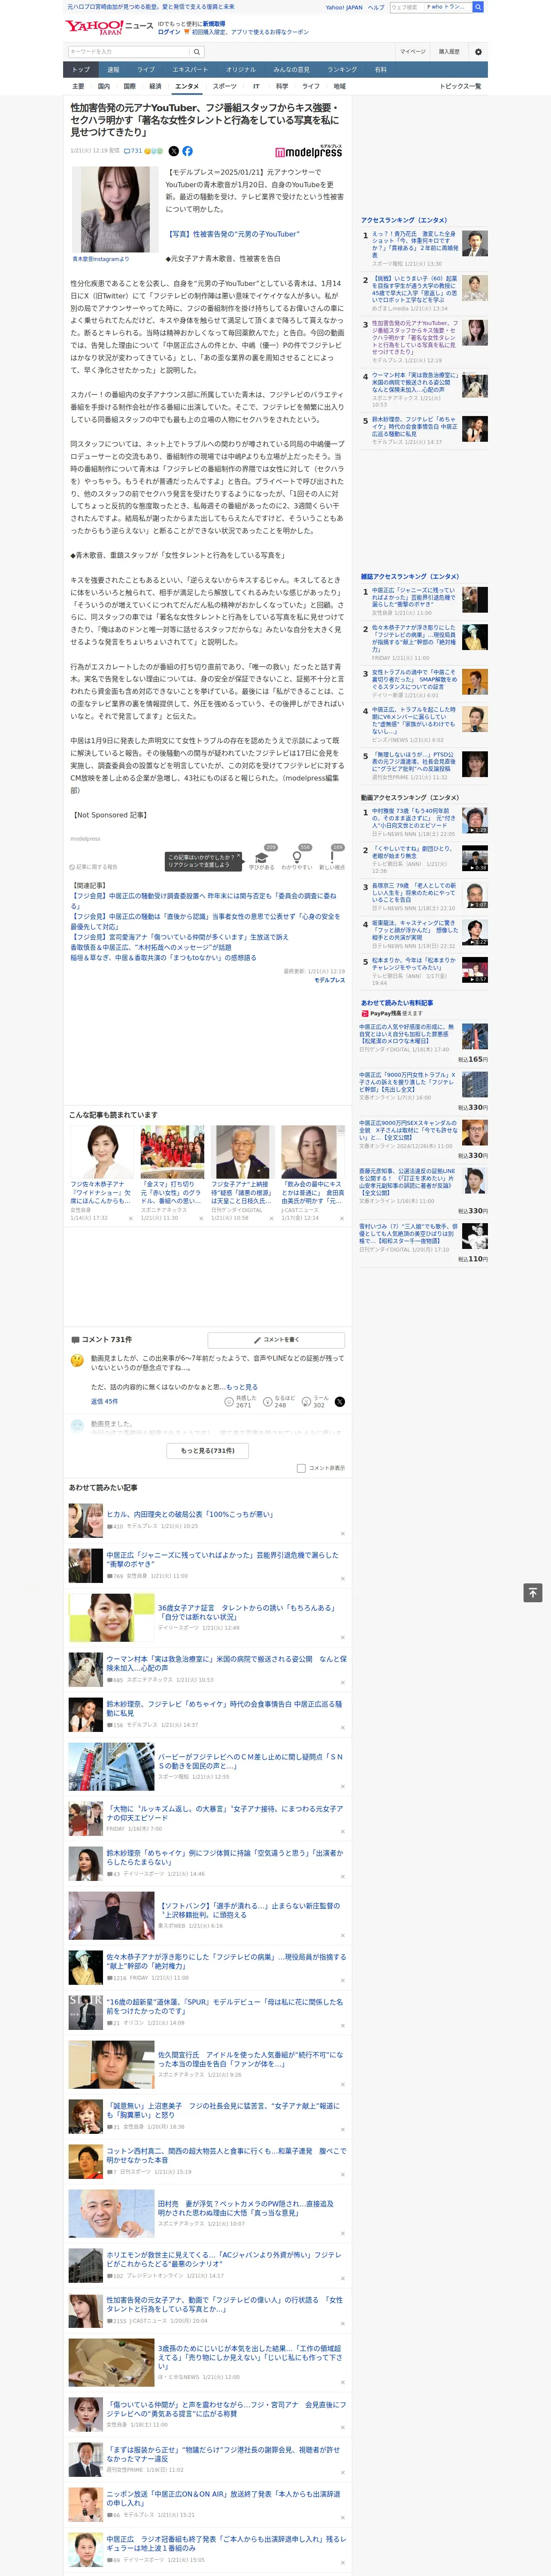The image size is (551, 2576).
Task: Click the comment count 731 bubble icon
Action: coord(133,151)
